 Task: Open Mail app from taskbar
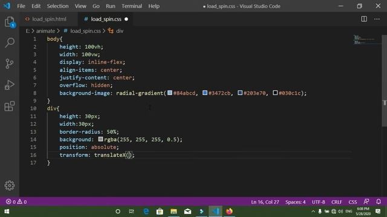coord(187,212)
